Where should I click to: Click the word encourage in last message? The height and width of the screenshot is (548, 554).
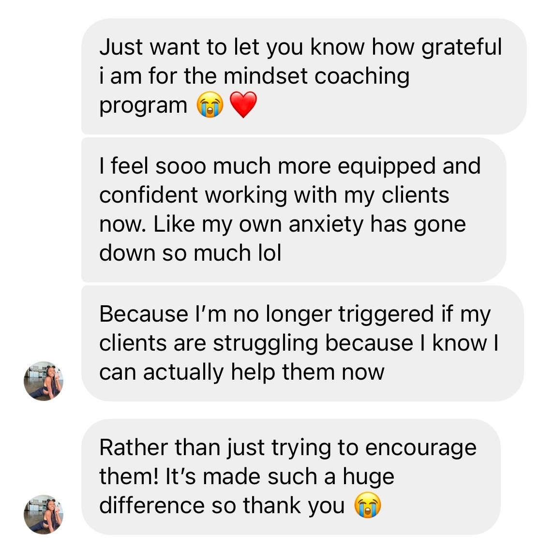[x=421, y=448]
